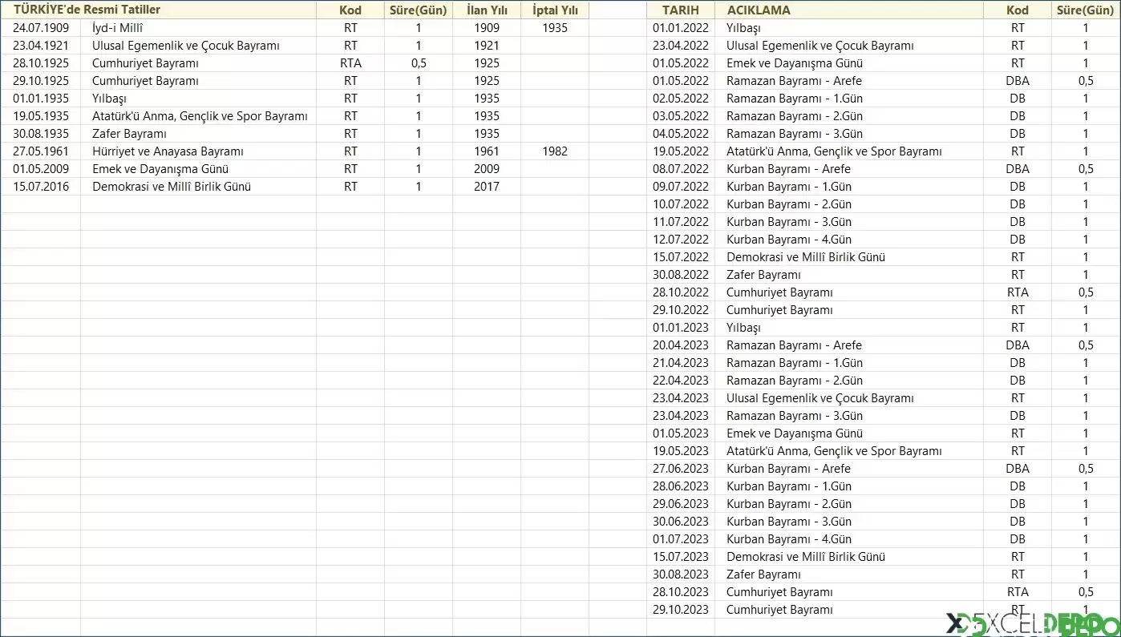
Task: Select the date cell 01.05.2023
Action: point(681,433)
